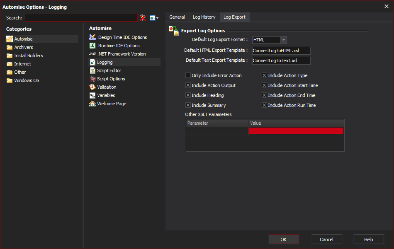Click the empty Parameter cell in first row
394x249 pixels.
point(217,131)
